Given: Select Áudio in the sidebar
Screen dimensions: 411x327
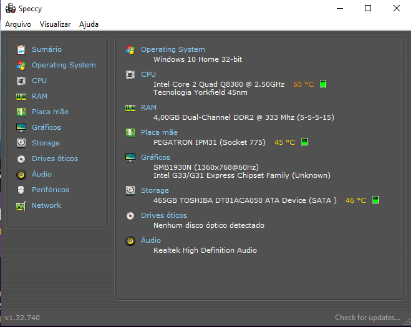Looking at the screenshot, I should pyautogui.click(x=42, y=174).
